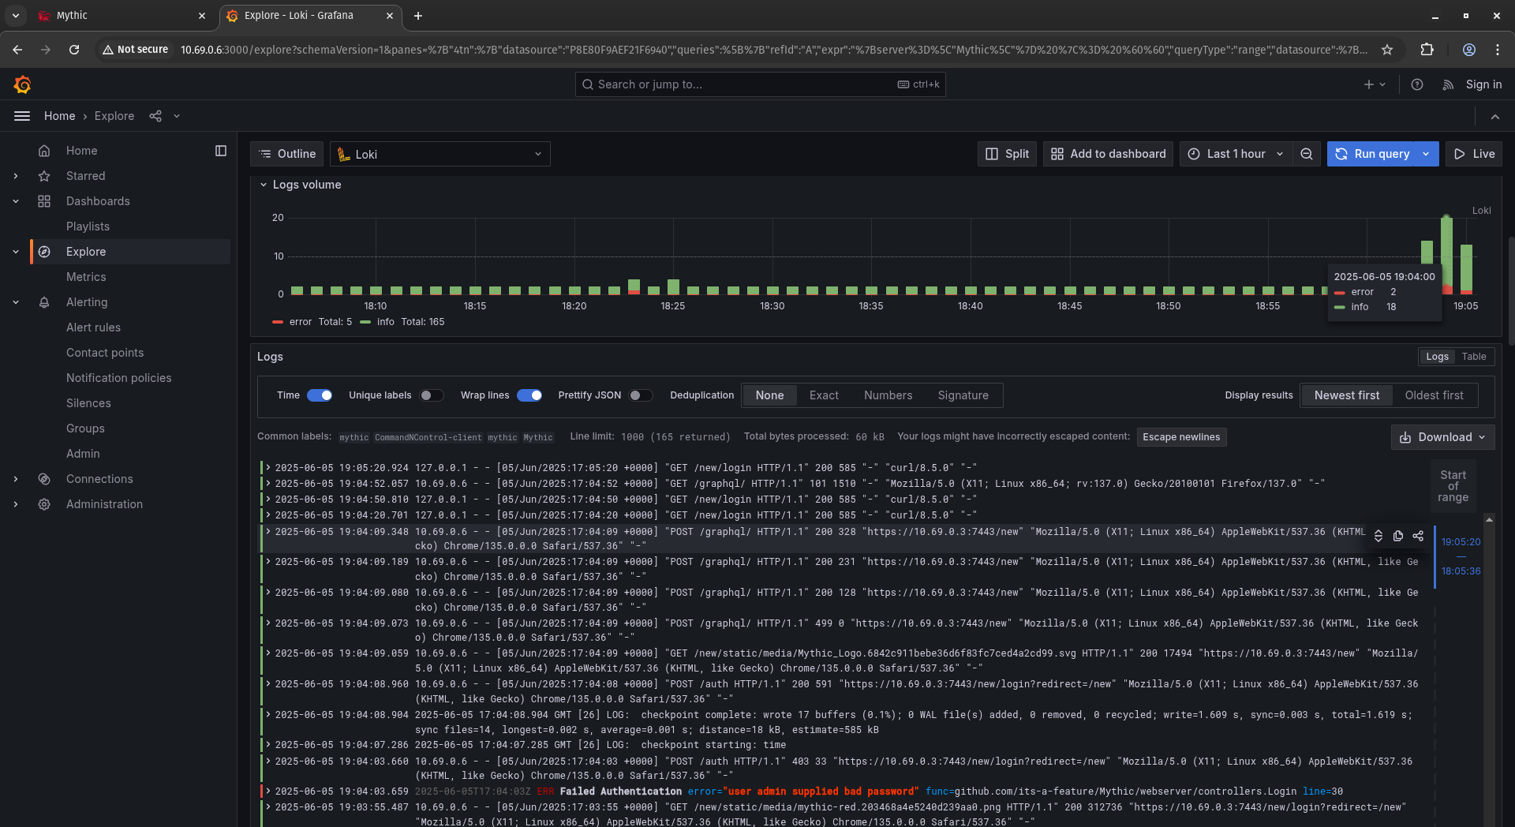Click share log line icon on hovered row
The image size is (1515, 827).
[1418, 536]
